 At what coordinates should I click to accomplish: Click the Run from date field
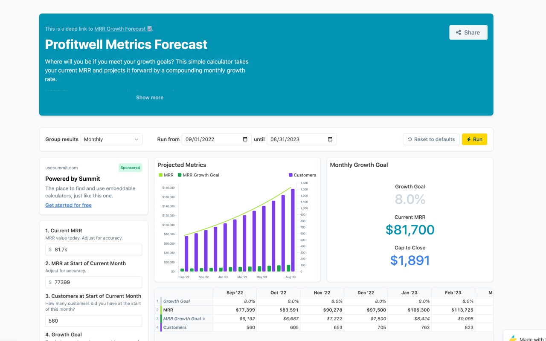(x=217, y=139)
